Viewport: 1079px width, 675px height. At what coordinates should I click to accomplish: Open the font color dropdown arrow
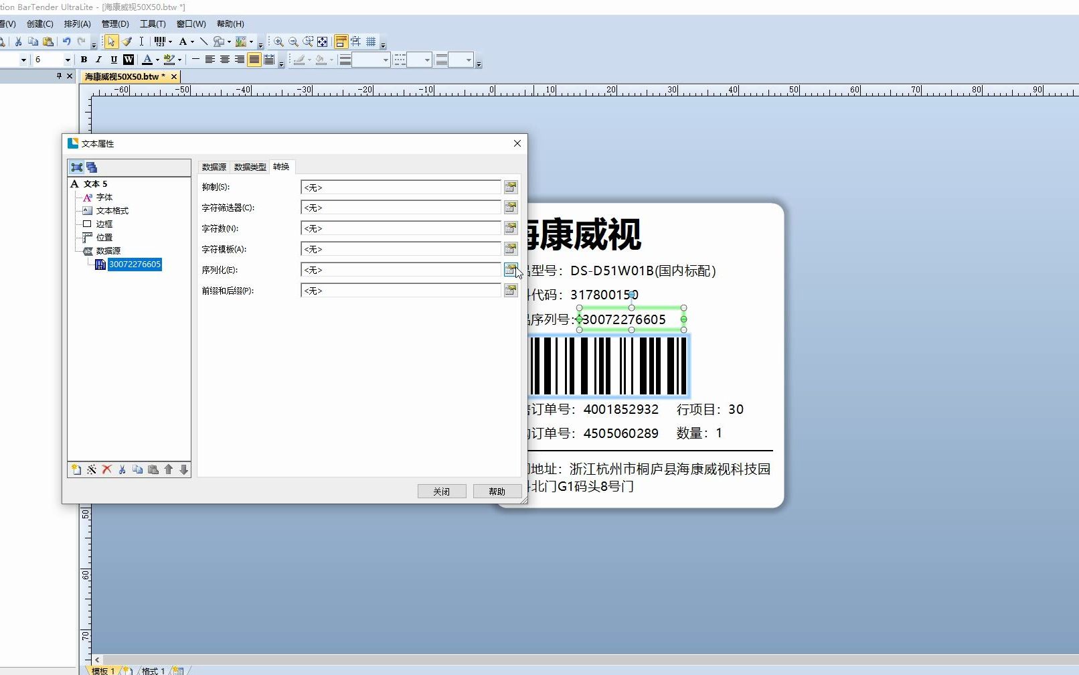coord(158,60)
